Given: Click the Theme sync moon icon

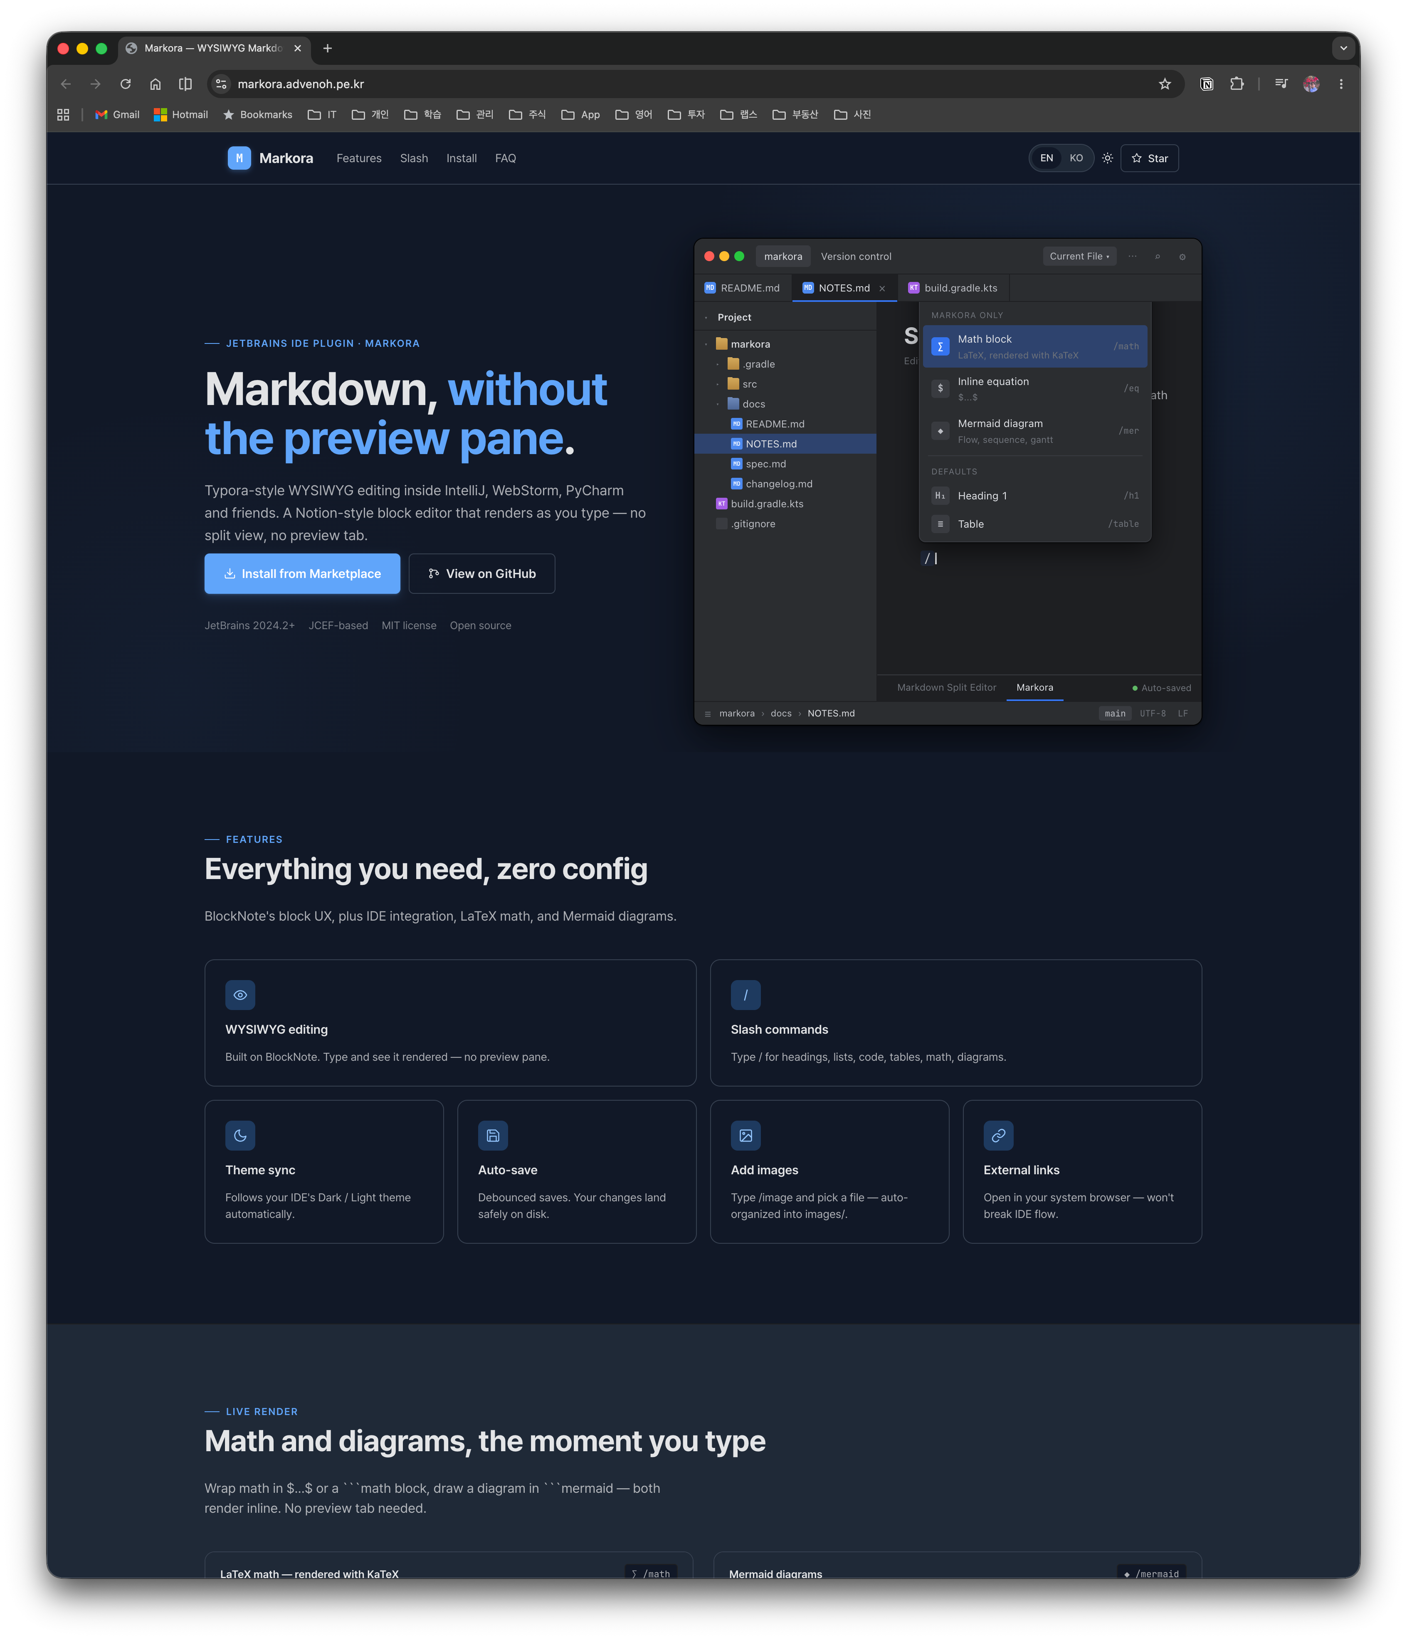Looking at the screenshot, I should (240, 1136).
